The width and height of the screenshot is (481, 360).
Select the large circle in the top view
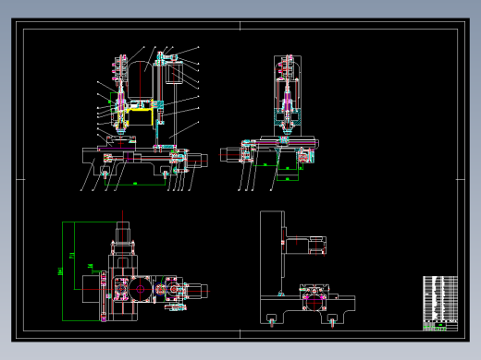pos(141,289)
